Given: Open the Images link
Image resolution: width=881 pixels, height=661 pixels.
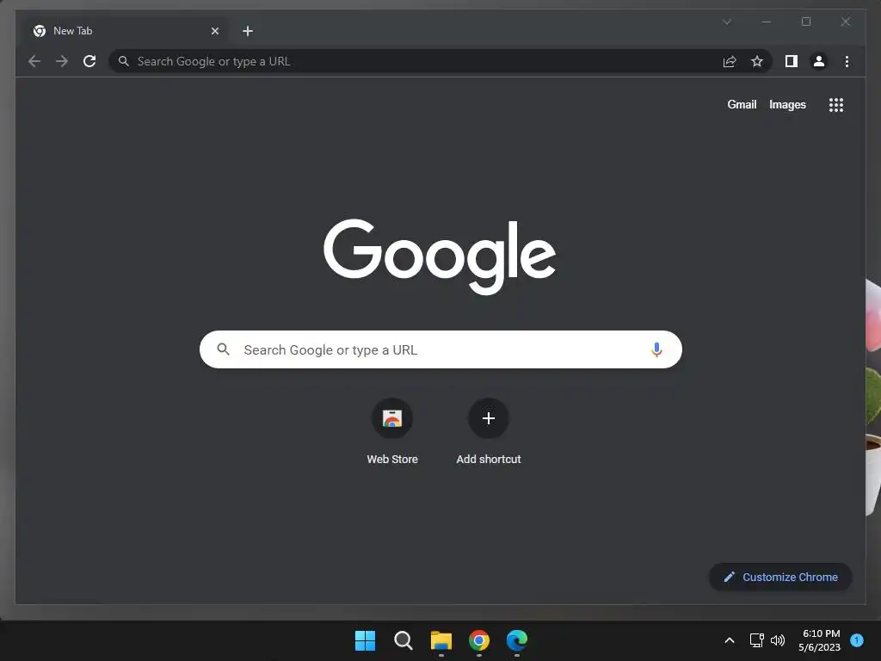Looking at the screenshot, I should 787,104.
